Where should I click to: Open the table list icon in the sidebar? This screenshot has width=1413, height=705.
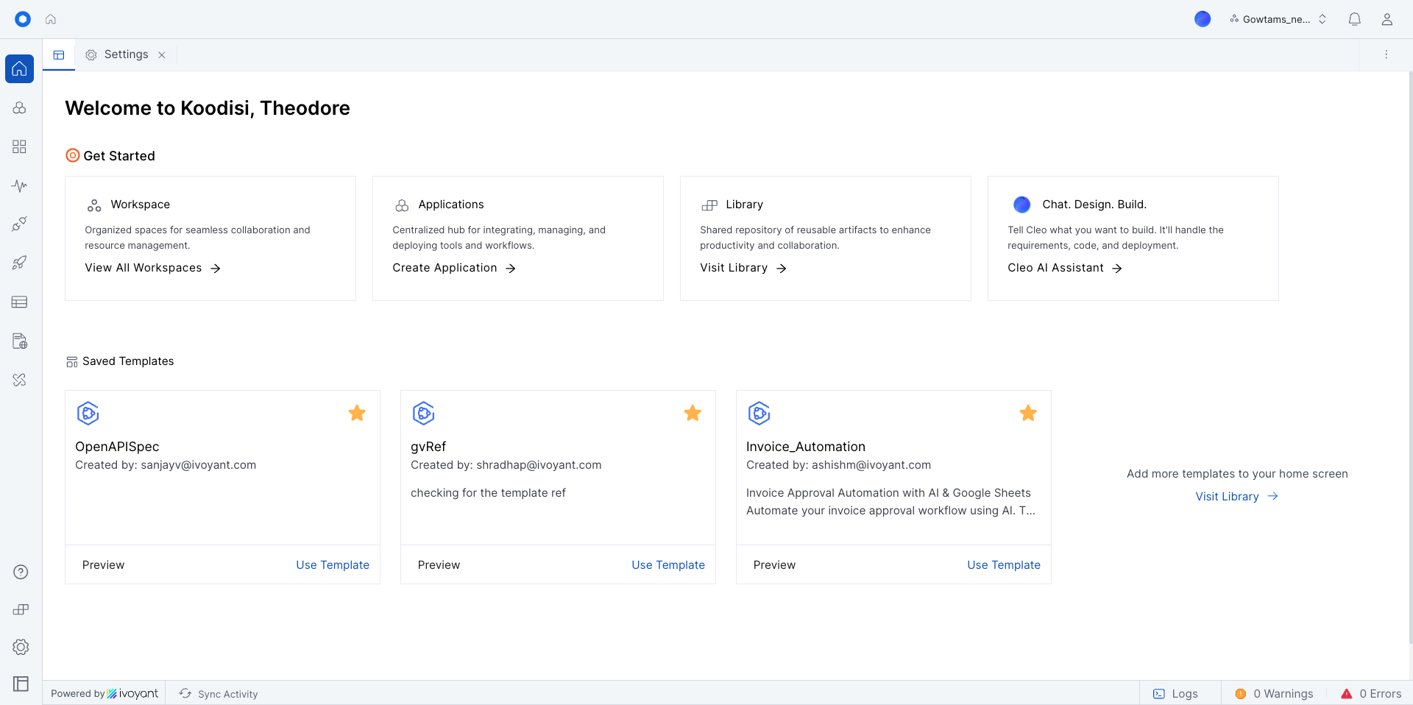tap(20, 302)
